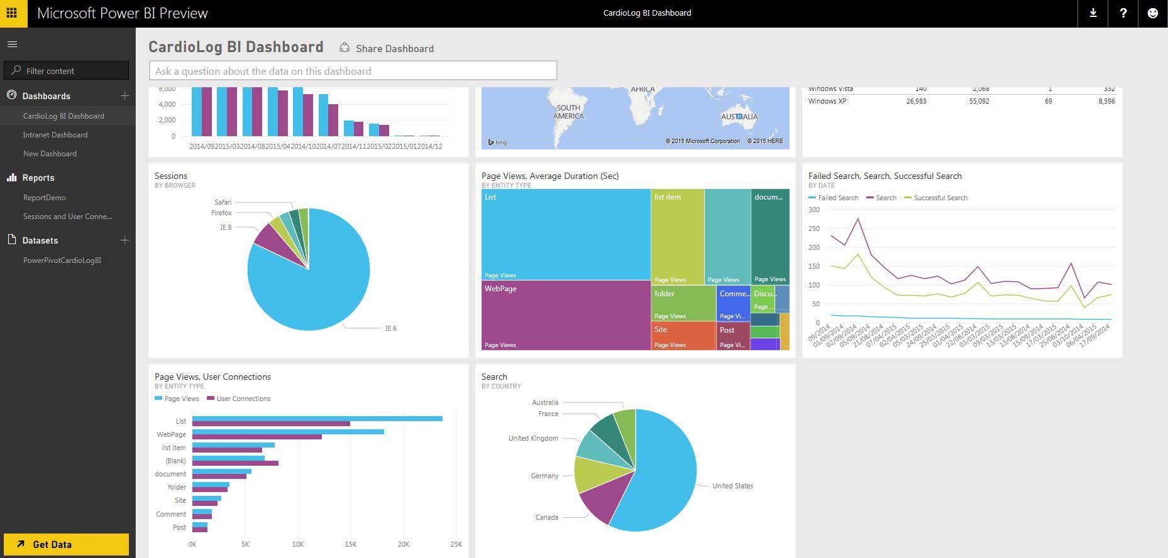Open the CardioLog BI Dashboard item

(63, 116)
